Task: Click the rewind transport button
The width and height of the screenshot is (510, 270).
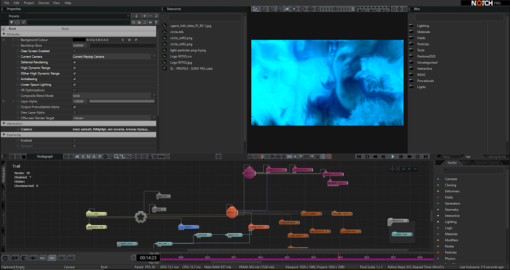Action: click(x=375, y=157)
